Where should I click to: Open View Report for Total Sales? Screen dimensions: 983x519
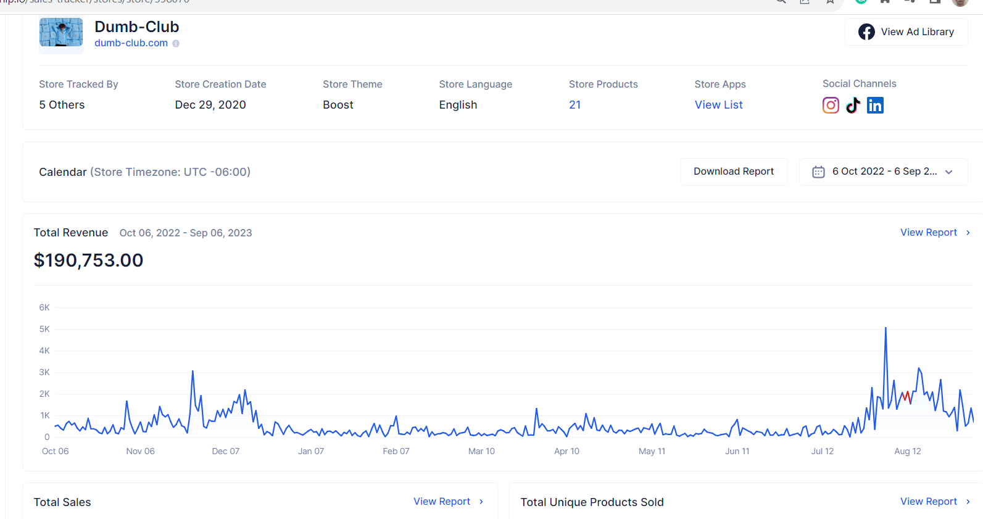tap(441, 502)
